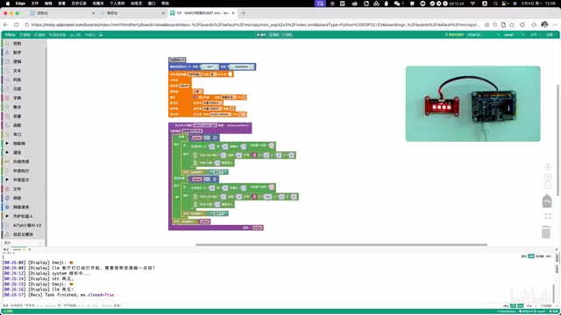Image resolution: width=561 pixels, height=315 pixels.
Task: Click the serial port (串口) toolbar button
Action: 90,35
